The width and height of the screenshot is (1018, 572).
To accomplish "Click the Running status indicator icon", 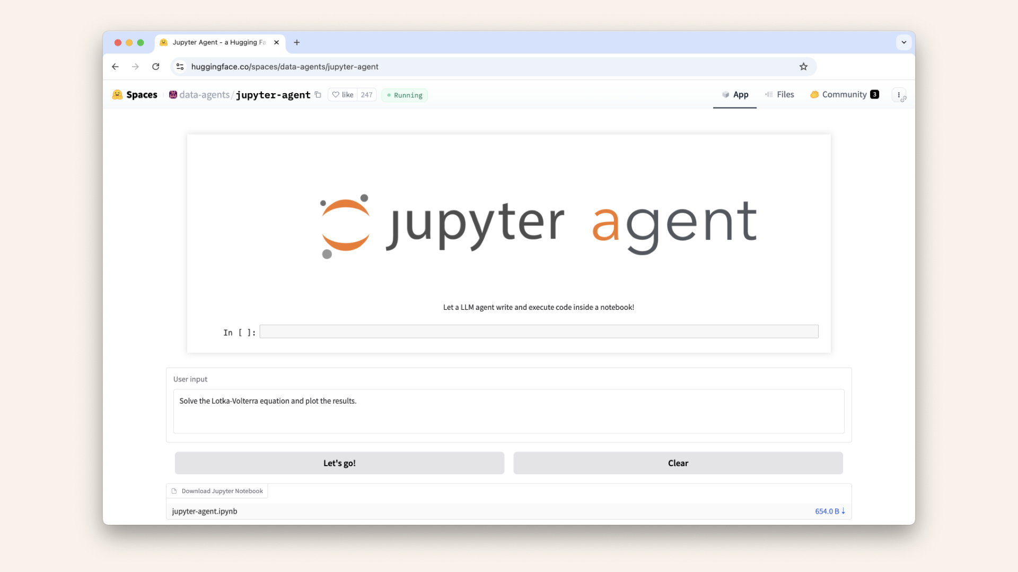I will click(x=389, y=95).
